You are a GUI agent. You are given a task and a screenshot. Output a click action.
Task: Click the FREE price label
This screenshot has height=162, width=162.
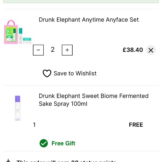(136, 125)
